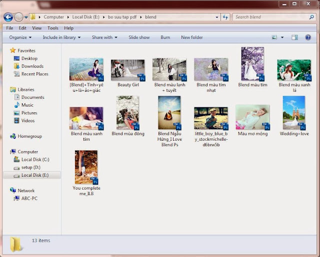This screenshot has height=257, width=320.
Task: Open ABC-PC under Network
Action: pos(29,198)
